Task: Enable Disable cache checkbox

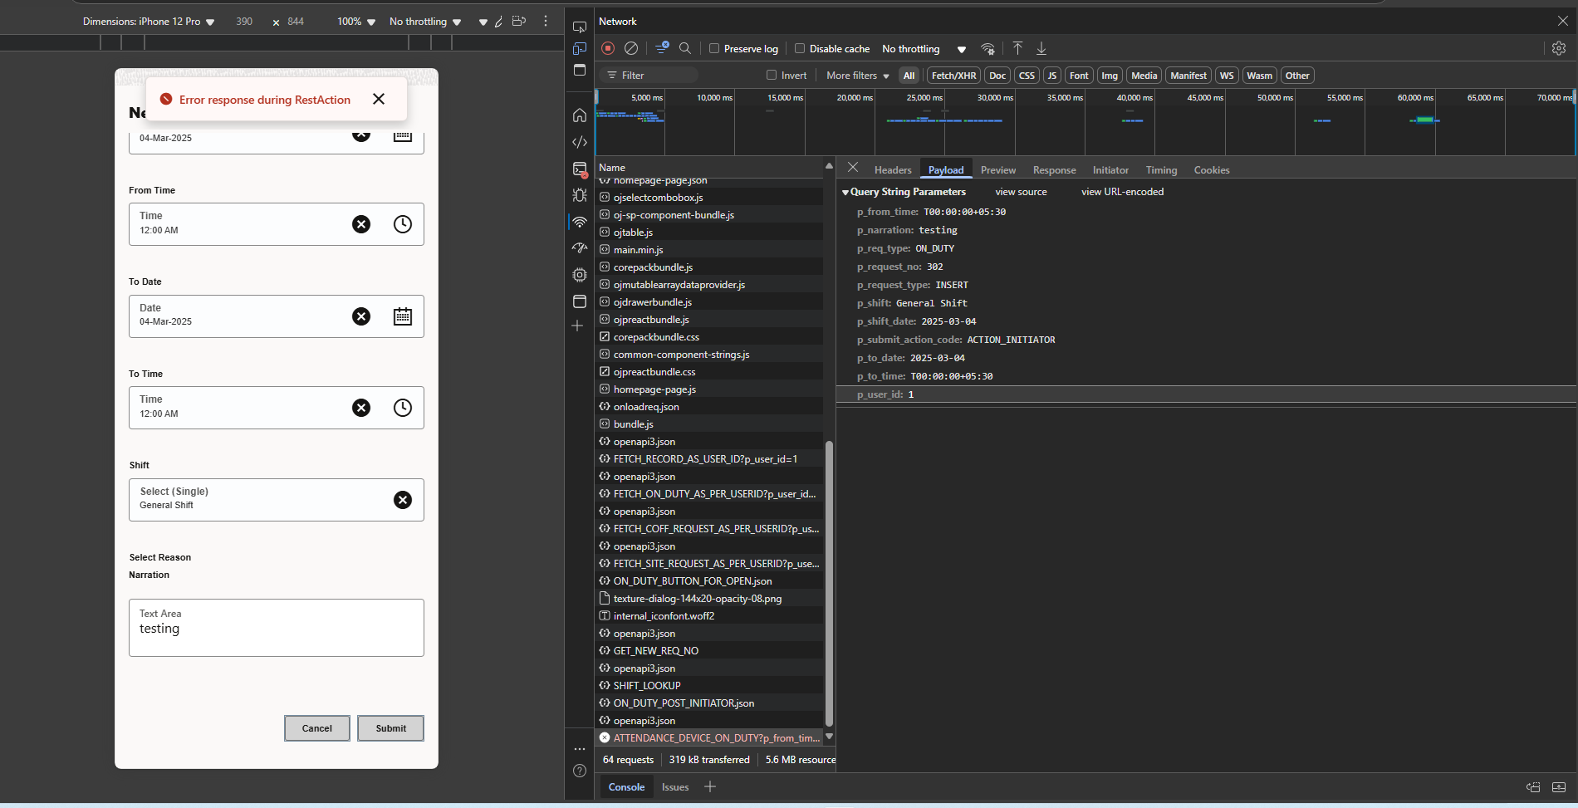Action: click(800, 48)
